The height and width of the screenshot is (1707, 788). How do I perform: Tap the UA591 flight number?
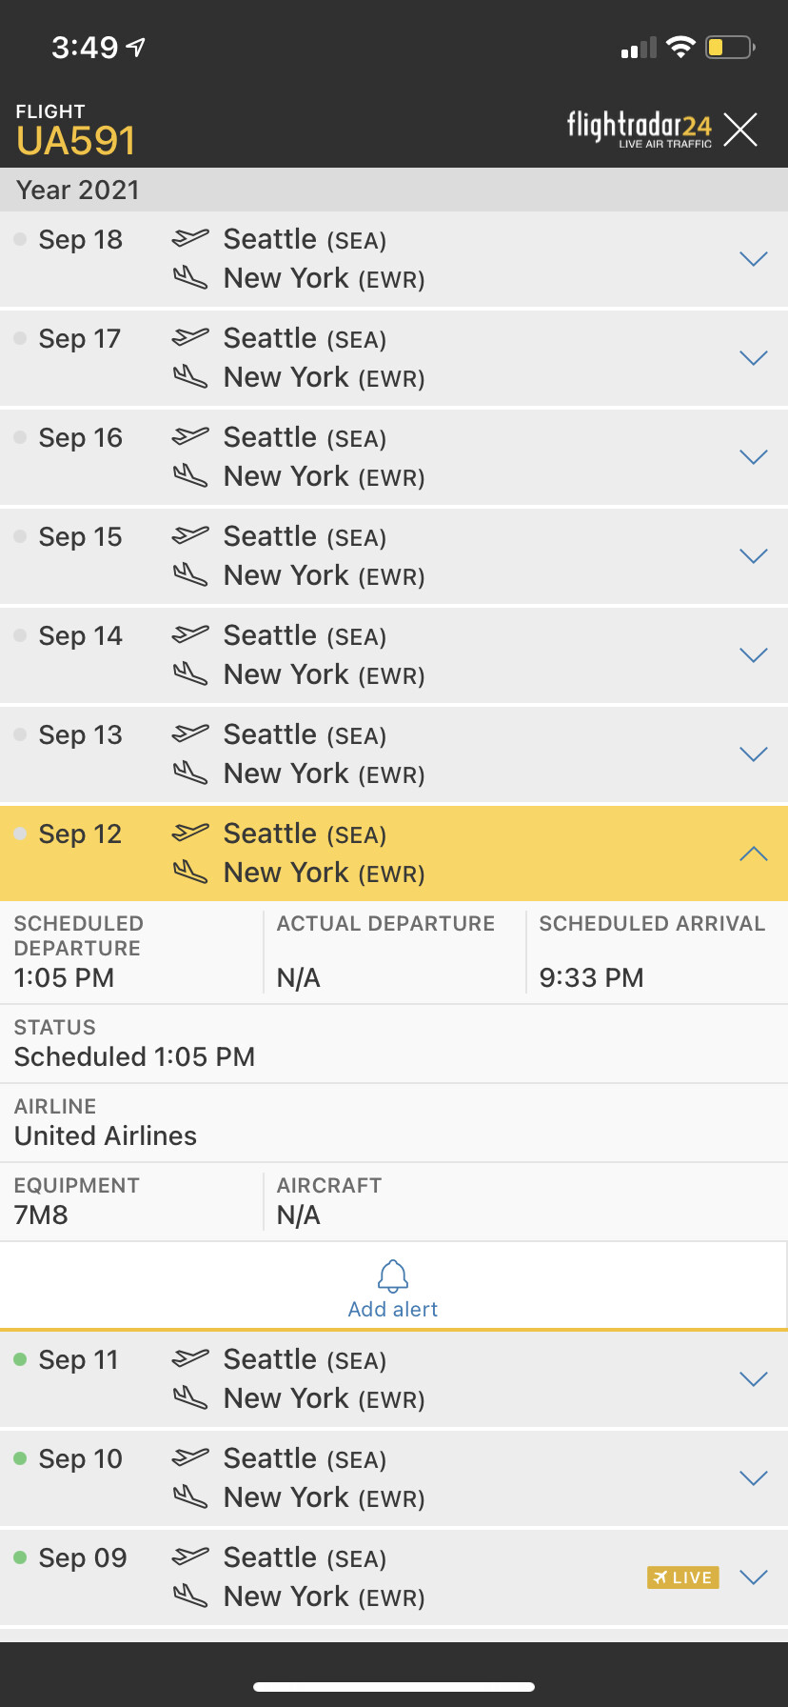(x=76, y=141)
